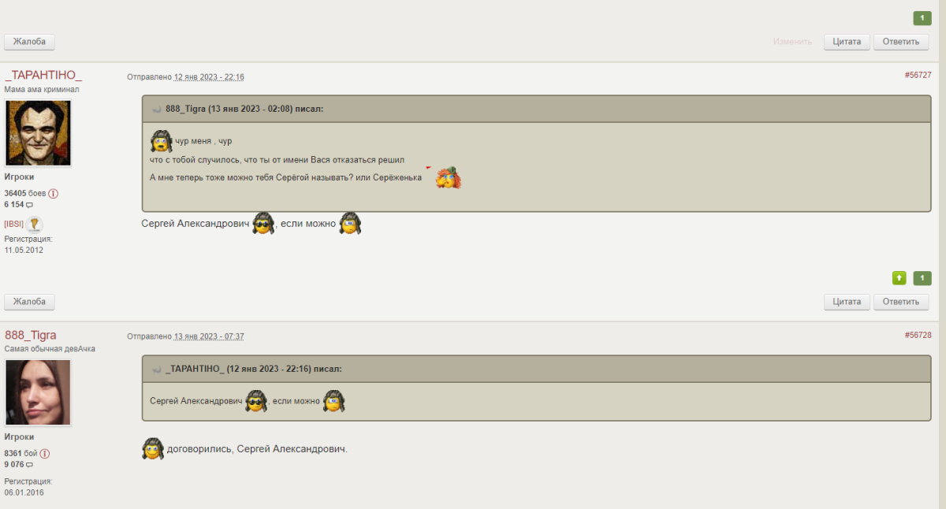Image resolution: width=946 pixels, height=509 pixels.
Task: Upvote _TAPAHTIHO_'s post with green arrow
Action: pos(899,278)
